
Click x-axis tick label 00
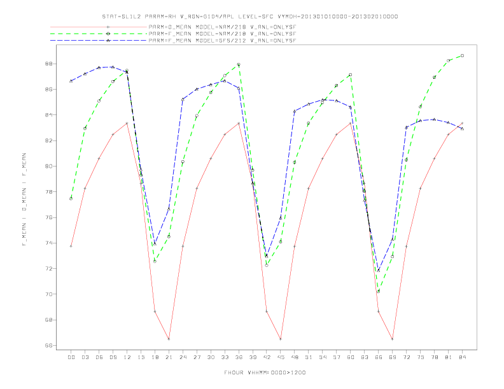pos(71,357)
